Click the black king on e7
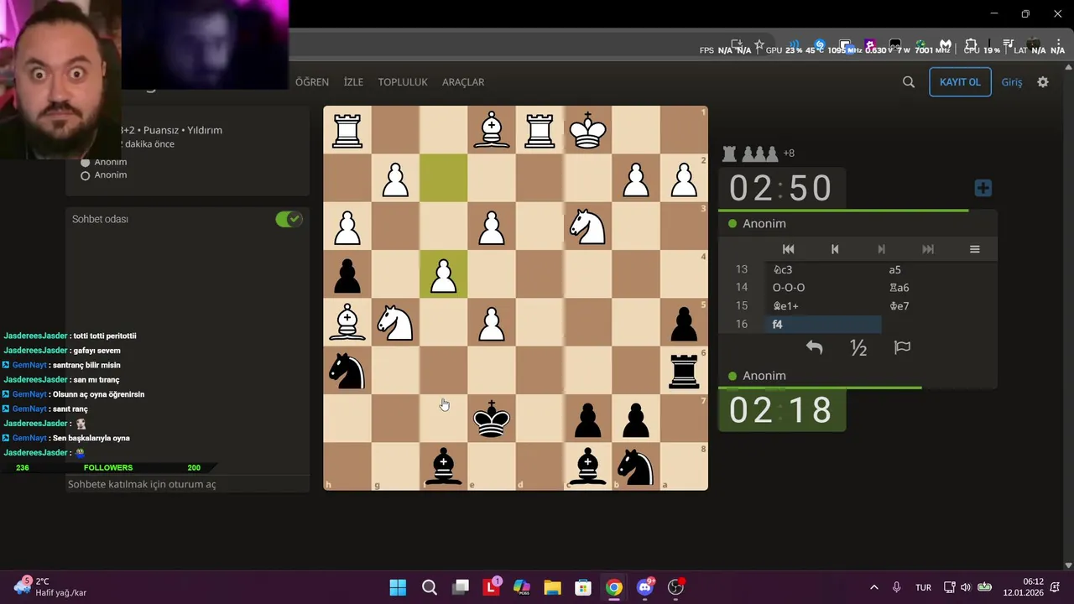The image size is (1074, 604). 492,419
